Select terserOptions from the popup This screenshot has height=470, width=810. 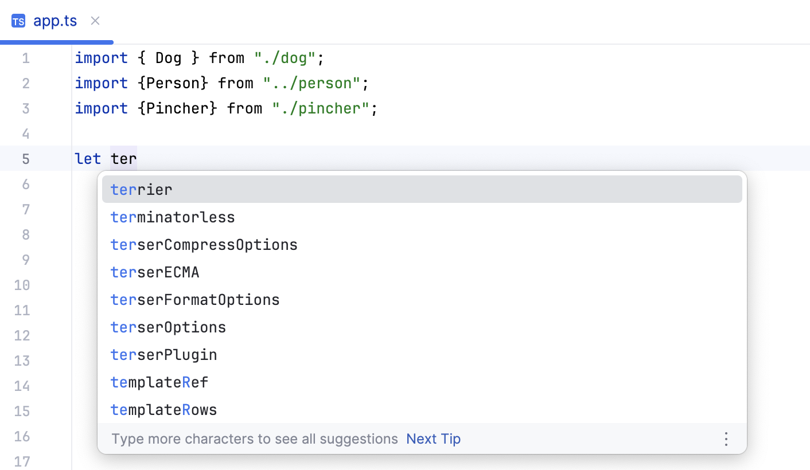pyautogui.click(x=168, y=327)
